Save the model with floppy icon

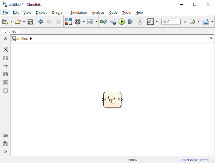(30, 22)
